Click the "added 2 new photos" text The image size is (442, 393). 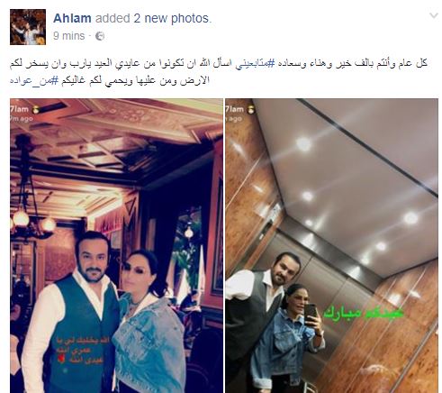tap(153, 18)
